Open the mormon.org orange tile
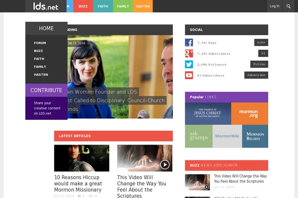The image size is (298, 198). pyautogui.click(x=250, y=113)
